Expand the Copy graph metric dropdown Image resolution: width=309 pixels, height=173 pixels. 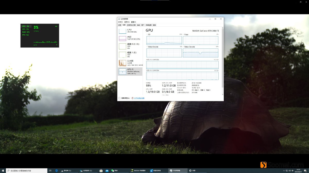pos(183,34)
